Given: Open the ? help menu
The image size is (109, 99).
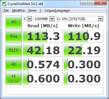Looking at the screenshot, I should (x=40, y=10).
